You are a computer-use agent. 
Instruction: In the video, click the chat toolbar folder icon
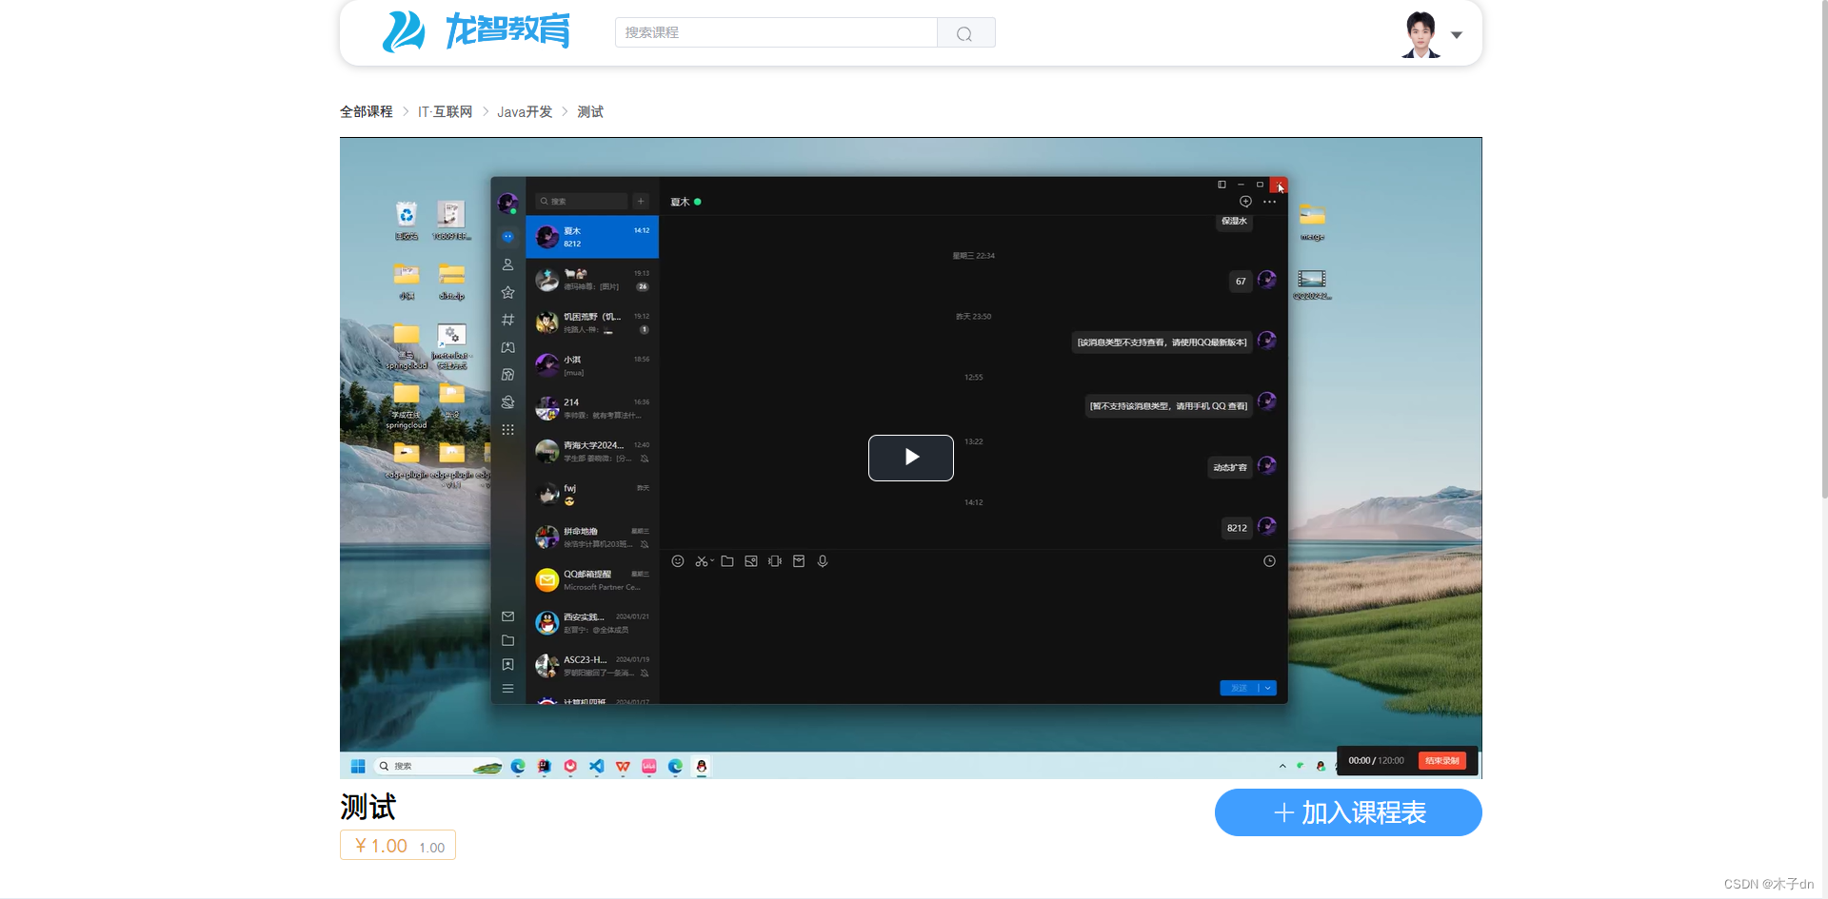click(x=727, y=561)
